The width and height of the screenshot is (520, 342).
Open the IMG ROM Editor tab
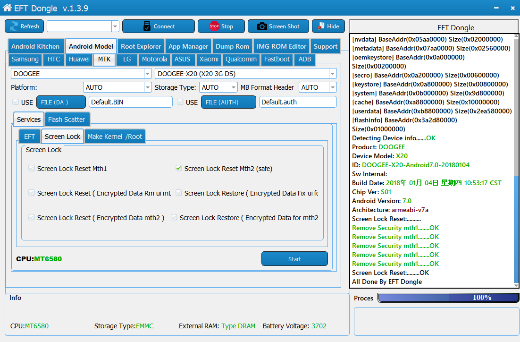(281, 46)
